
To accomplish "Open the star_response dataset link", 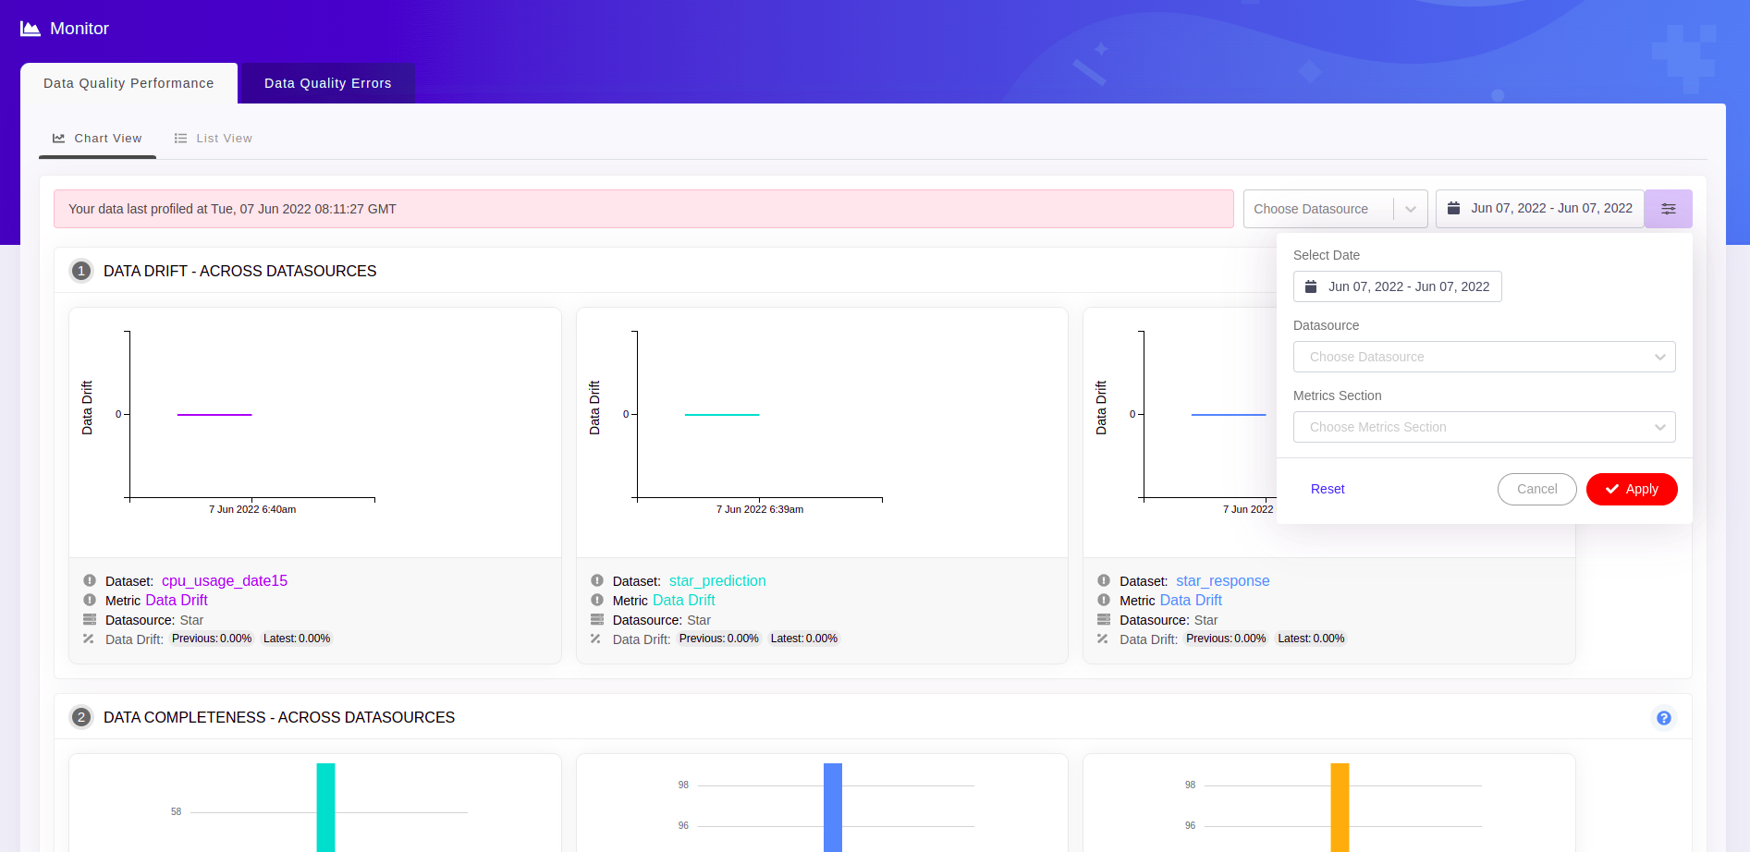I will pos(1222,581).
